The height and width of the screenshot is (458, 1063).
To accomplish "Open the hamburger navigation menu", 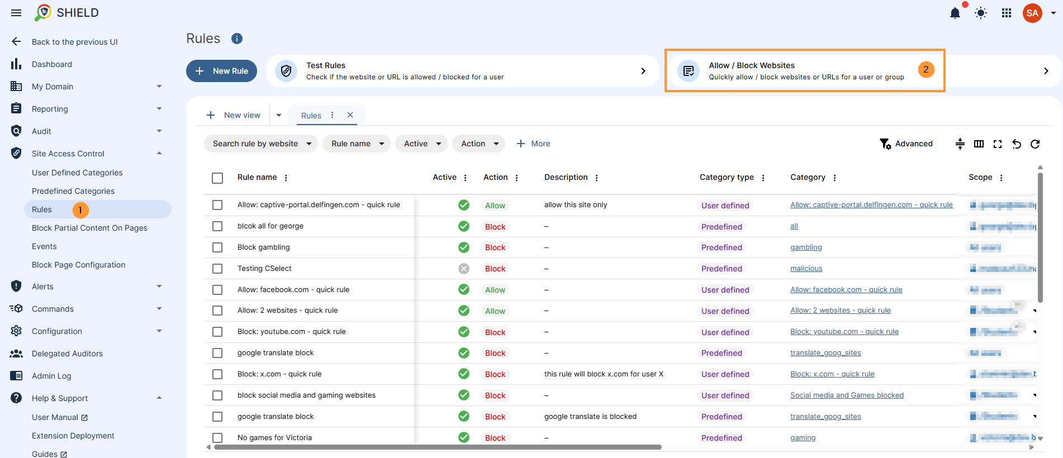I will click(16, 13).
